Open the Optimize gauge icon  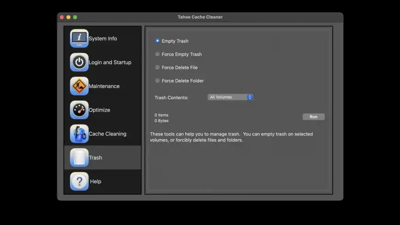[79, 110]
